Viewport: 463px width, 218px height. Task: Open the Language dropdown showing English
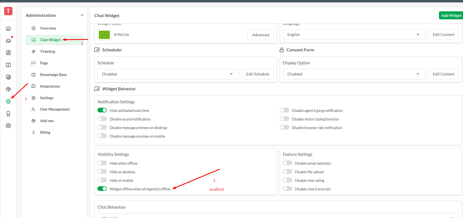(x=354, y=35)
